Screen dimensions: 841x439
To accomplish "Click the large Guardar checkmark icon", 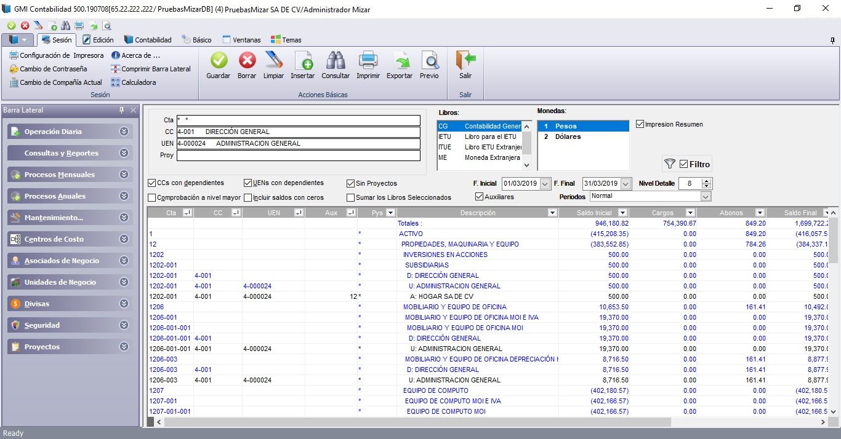I will point(219,60).
